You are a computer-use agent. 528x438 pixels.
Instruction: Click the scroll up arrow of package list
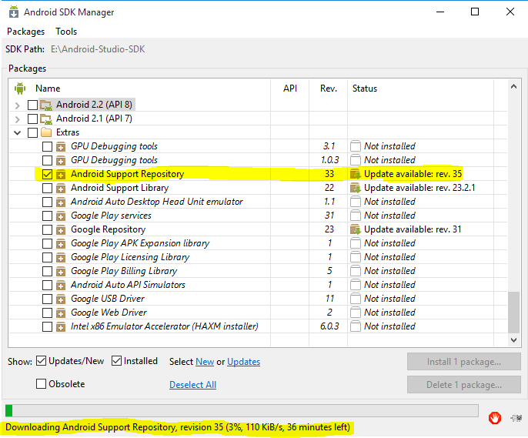click(x=513, y=86)
